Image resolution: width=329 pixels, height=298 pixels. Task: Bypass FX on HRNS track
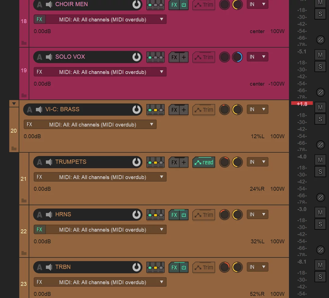[x=184, y=215]
